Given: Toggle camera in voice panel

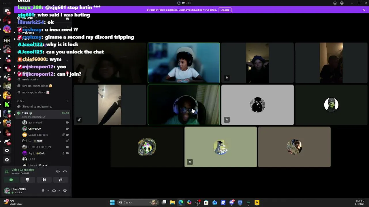Looking at the screenshot, I should 11,180.
